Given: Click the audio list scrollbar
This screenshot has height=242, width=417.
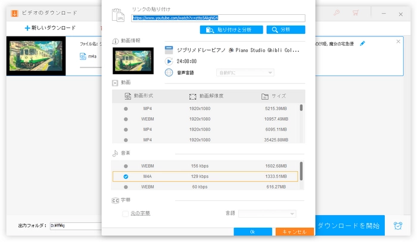Looking at the screenshot, I should pos(301,171).
